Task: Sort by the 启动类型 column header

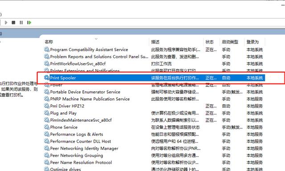Action: point(230,42)
